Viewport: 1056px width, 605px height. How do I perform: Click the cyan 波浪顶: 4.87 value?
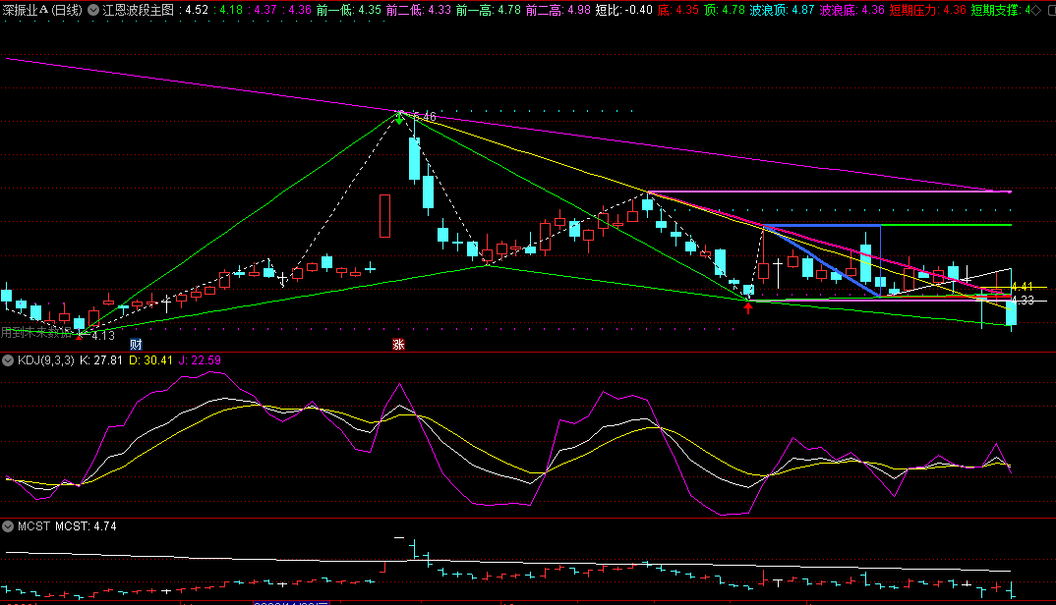pos(782,10)
